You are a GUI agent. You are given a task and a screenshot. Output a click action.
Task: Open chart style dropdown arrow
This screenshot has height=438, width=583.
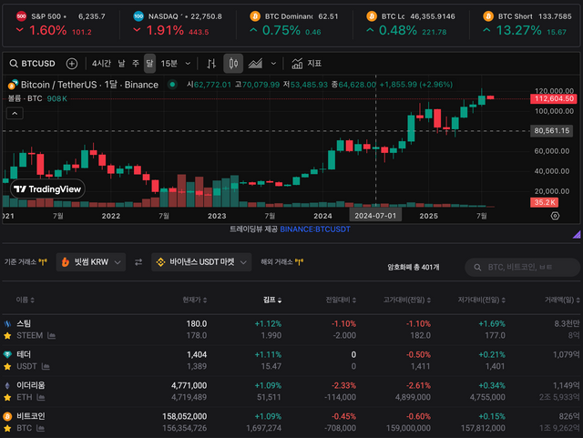(x=273, y=64)
